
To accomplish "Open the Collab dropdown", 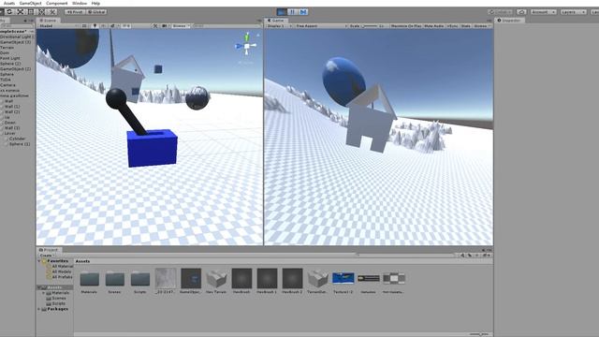I will coord(500,12).
